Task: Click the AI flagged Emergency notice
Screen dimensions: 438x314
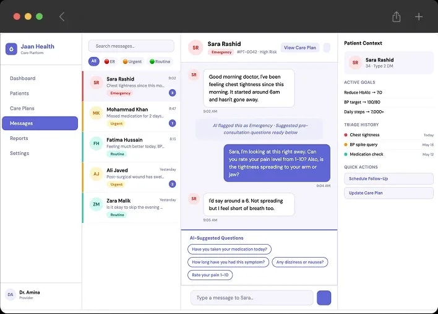Action: tap(260, 129)
